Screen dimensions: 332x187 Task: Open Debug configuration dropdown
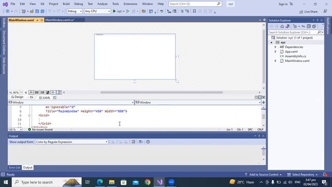coord(75,11)
